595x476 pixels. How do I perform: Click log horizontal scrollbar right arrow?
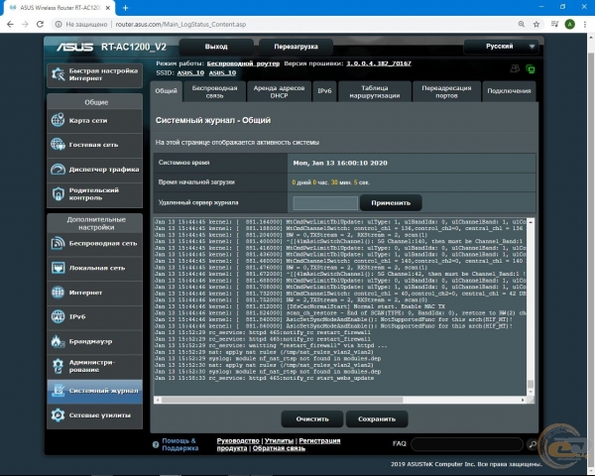click(x=523, y=400)
